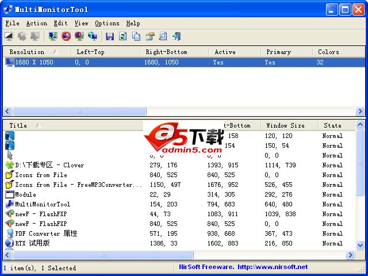Viewport: 368px width, 276px height.
Task: Open the Edit menu
Action: click(x=60, y=23)
